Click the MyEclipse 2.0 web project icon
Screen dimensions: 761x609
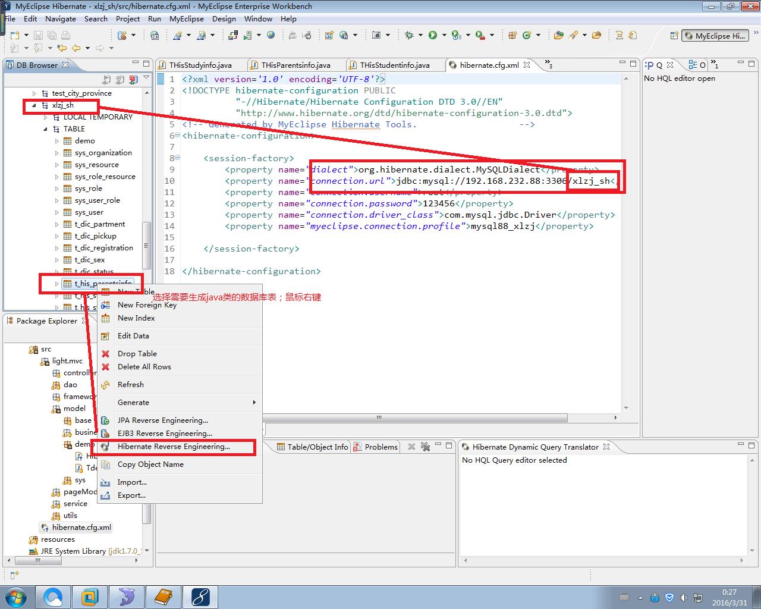pyautogui.click(x=155, y=35)
